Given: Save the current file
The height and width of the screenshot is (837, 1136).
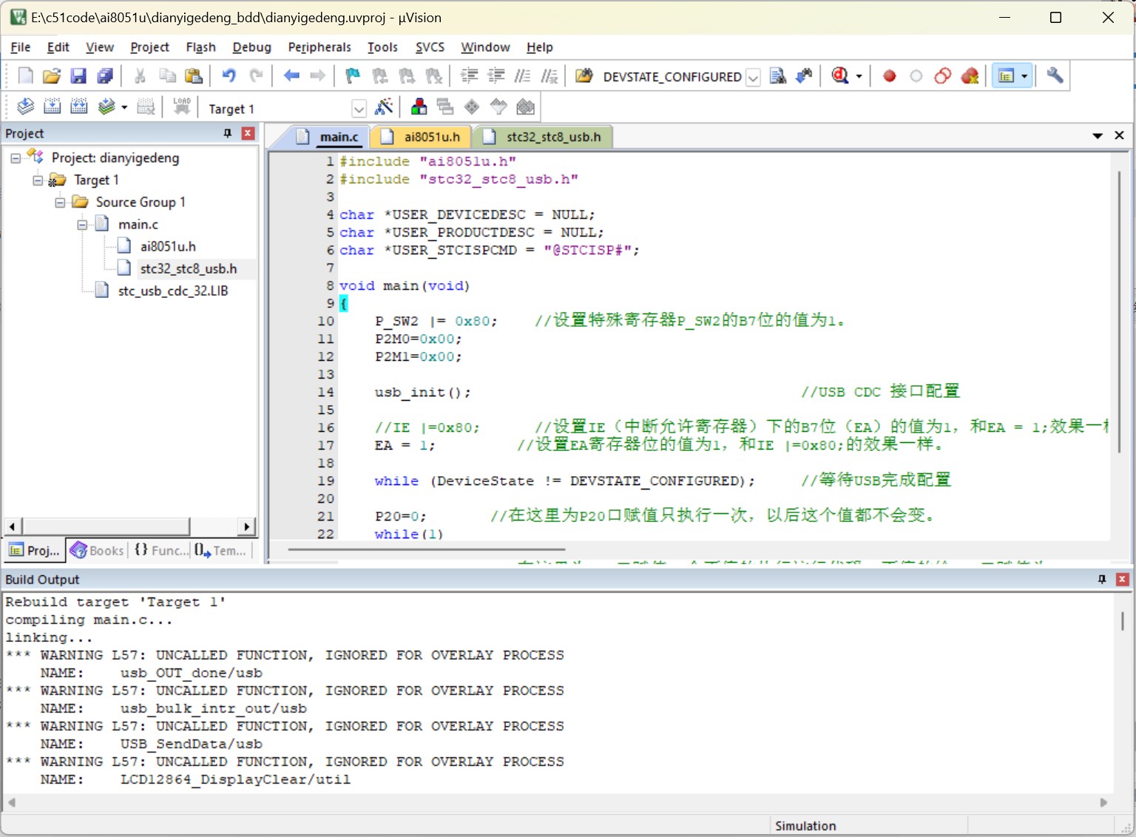Looking at the screenshot, I should pos(78,75).
